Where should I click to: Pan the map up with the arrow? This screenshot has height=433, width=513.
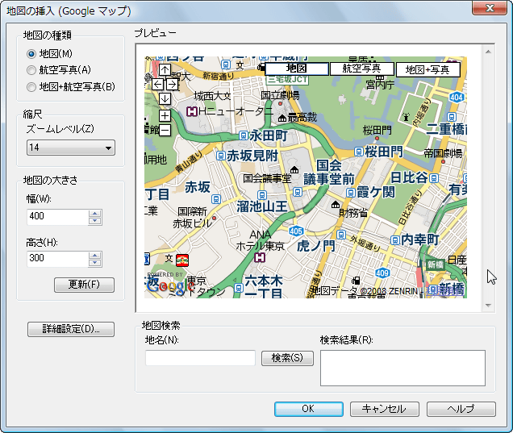[x=165, y=69]
